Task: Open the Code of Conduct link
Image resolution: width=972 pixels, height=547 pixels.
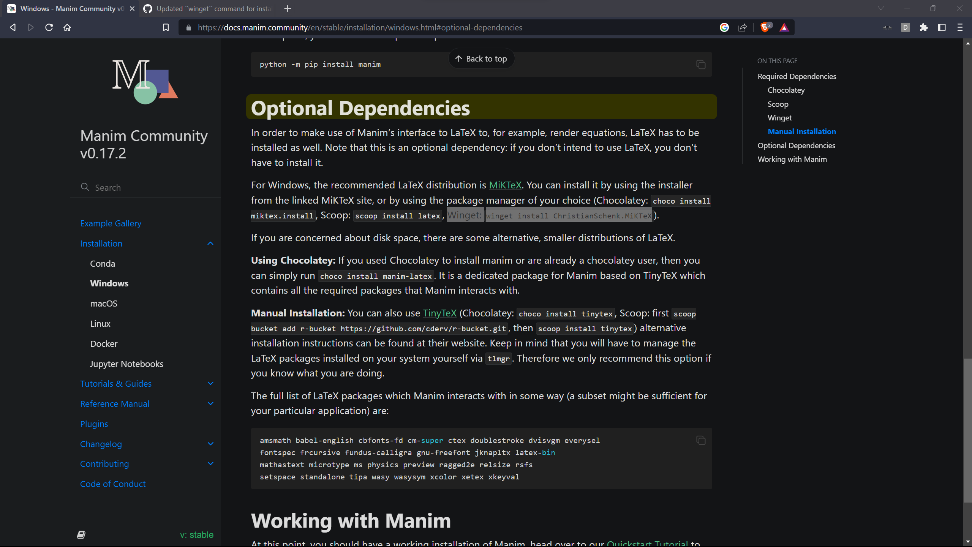Action: [x=113, y=484]
